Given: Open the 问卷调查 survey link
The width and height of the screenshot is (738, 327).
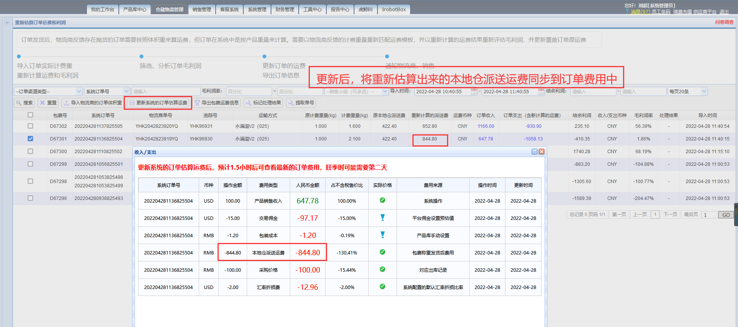Looking at the screenshot, I should pyautogui.click(x=724, y=22).
